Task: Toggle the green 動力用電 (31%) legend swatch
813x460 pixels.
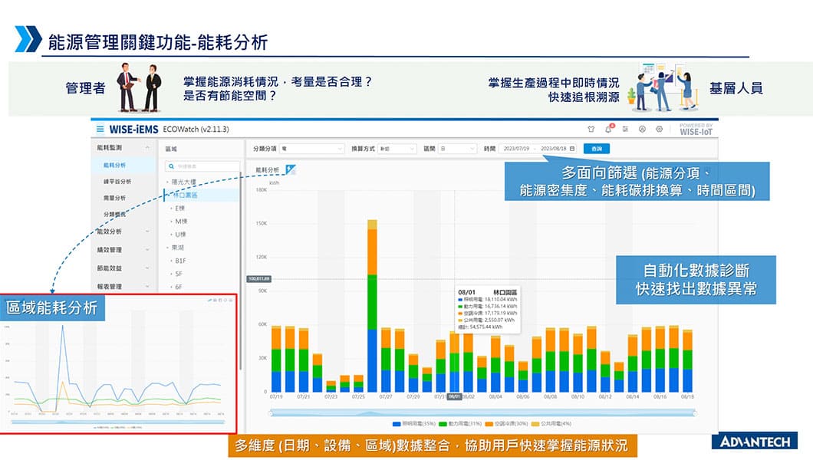Action: point(443,424)
